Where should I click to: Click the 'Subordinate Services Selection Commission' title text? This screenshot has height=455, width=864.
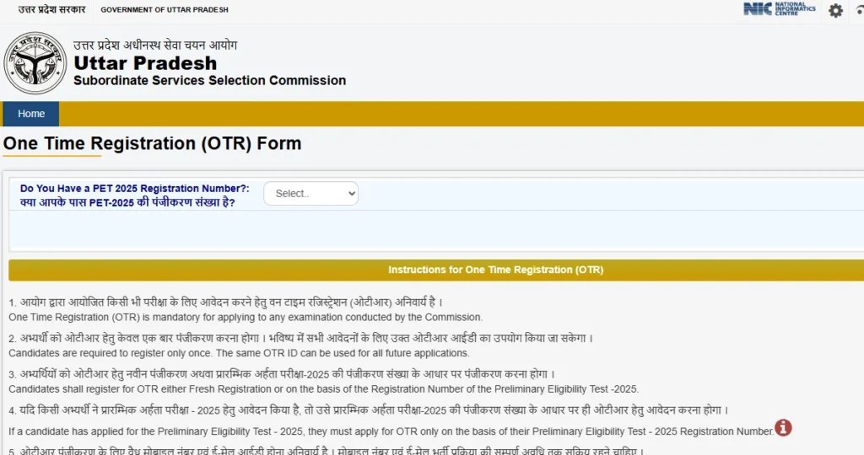click(209, 80)
